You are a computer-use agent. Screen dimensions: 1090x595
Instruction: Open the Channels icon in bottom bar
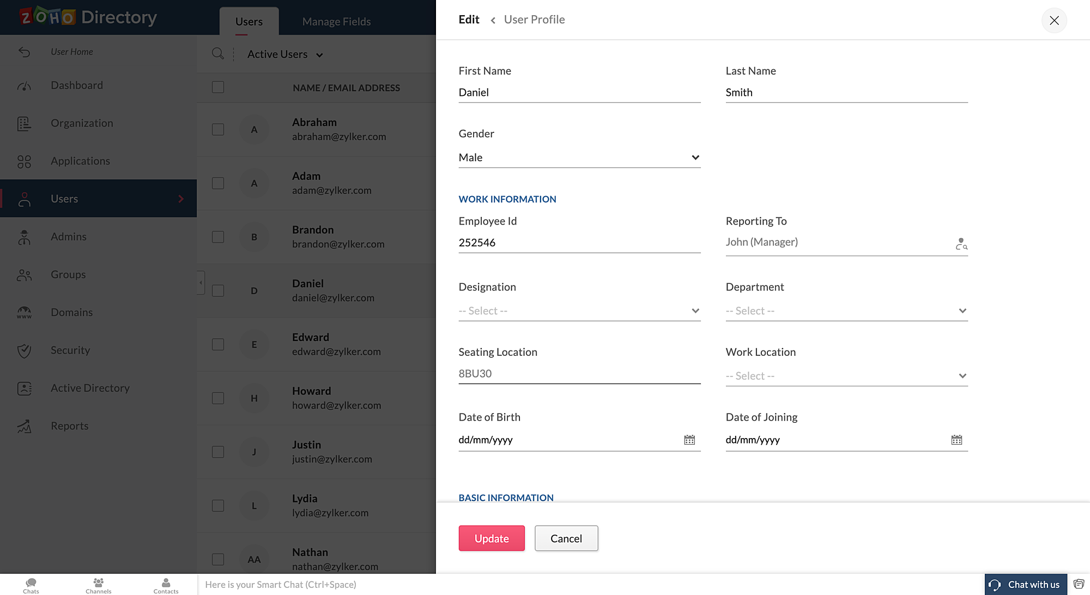point(98,585)
